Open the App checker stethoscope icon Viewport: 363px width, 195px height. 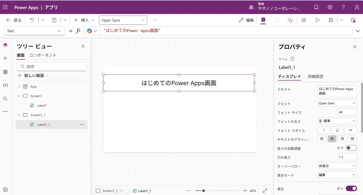(x=290, y=20)
